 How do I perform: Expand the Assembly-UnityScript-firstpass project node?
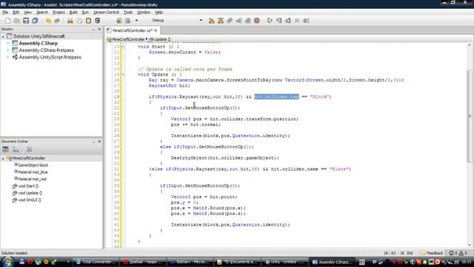click(x=8, y=57)
